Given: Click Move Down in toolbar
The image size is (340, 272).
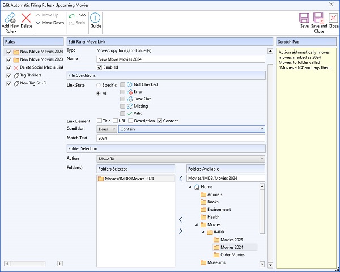Looking at the screenshot, I should click(x=50, y=23).
